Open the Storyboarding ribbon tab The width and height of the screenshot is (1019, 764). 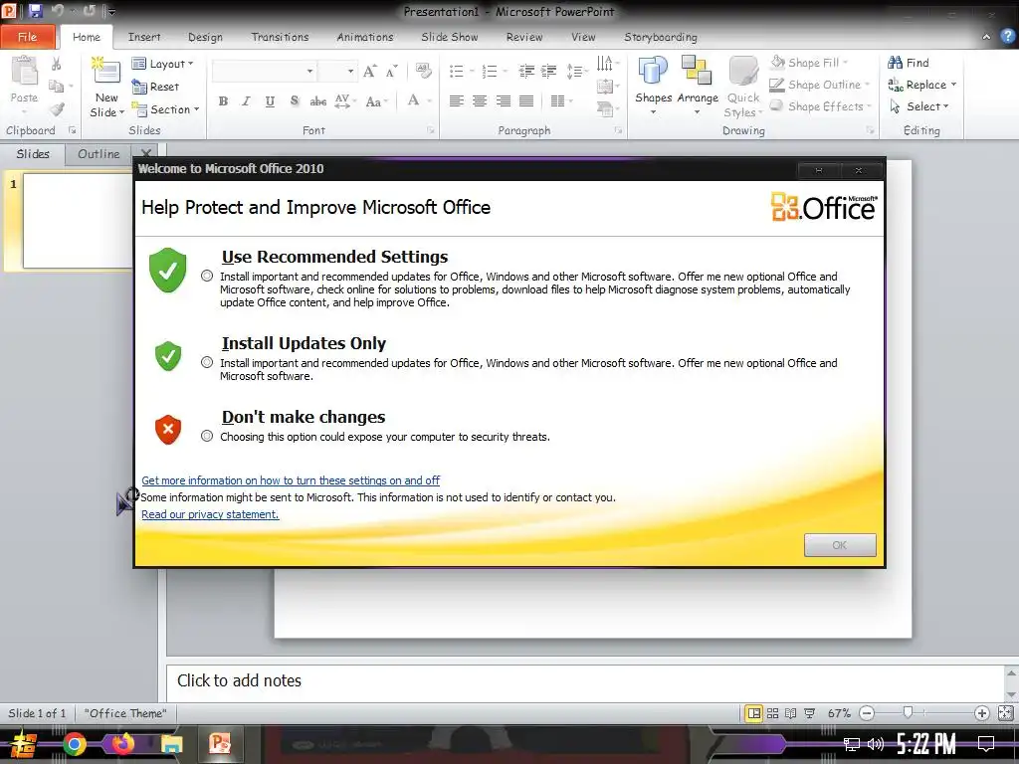661,37
